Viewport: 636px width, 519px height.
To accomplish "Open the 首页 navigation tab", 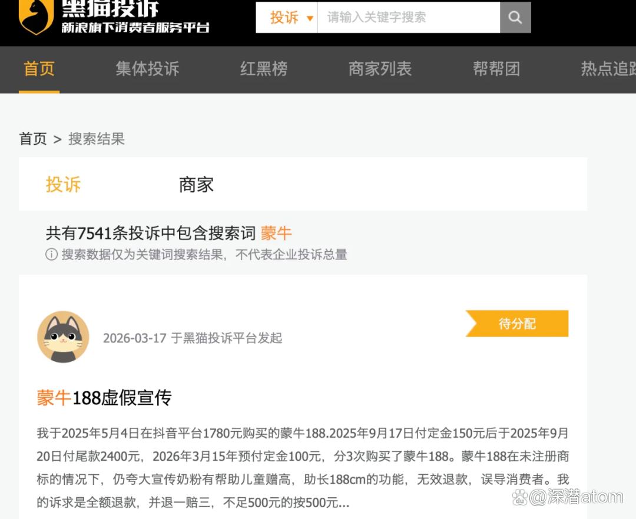I will pos(39,69).
